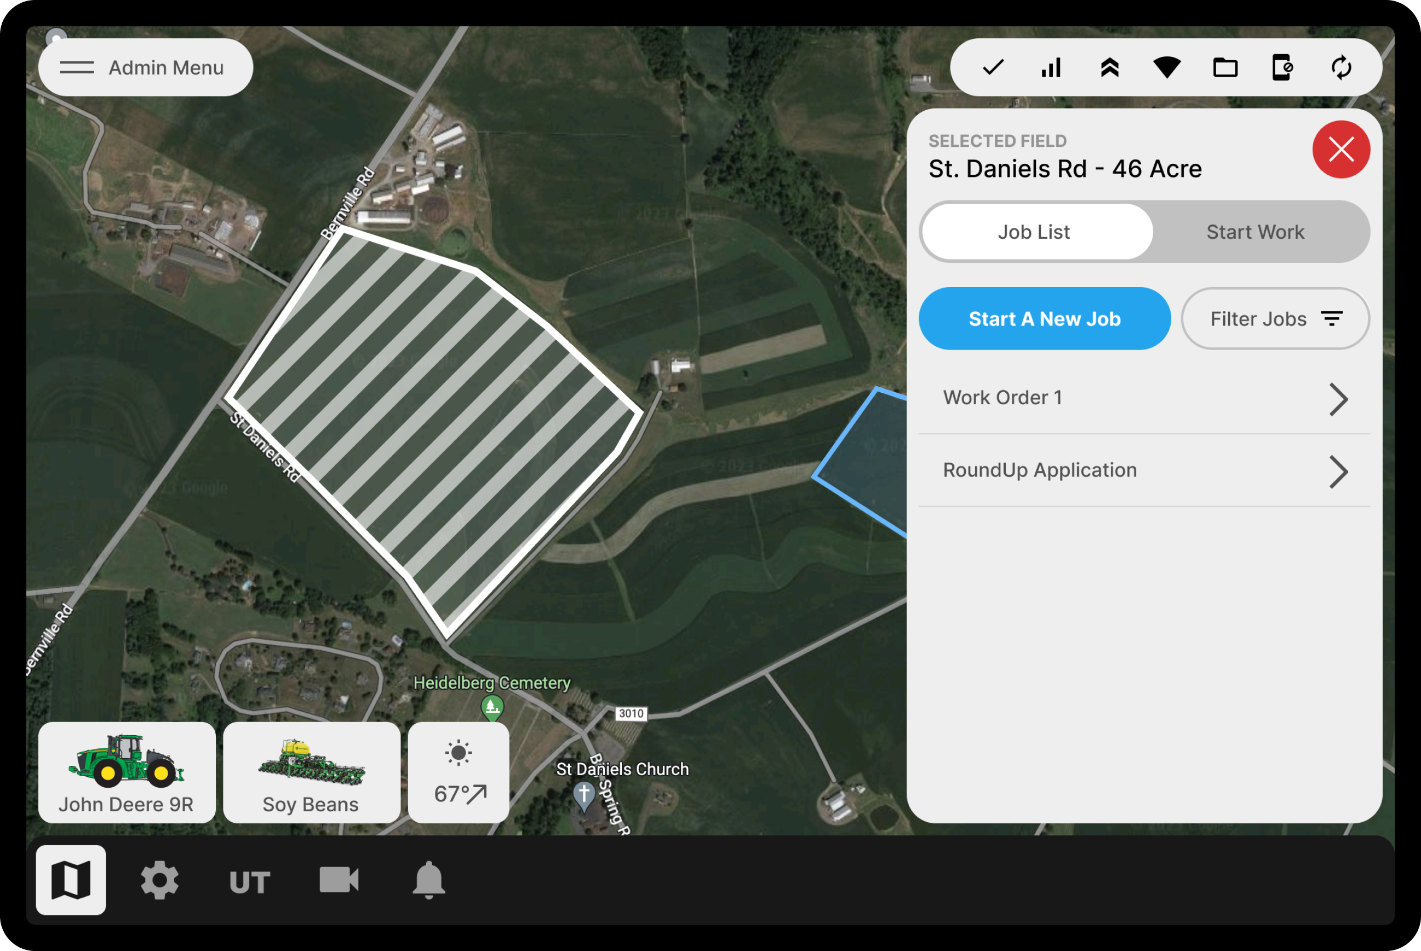
Task: Switch to the Job List tab
Action: [x=1036, y=230]
